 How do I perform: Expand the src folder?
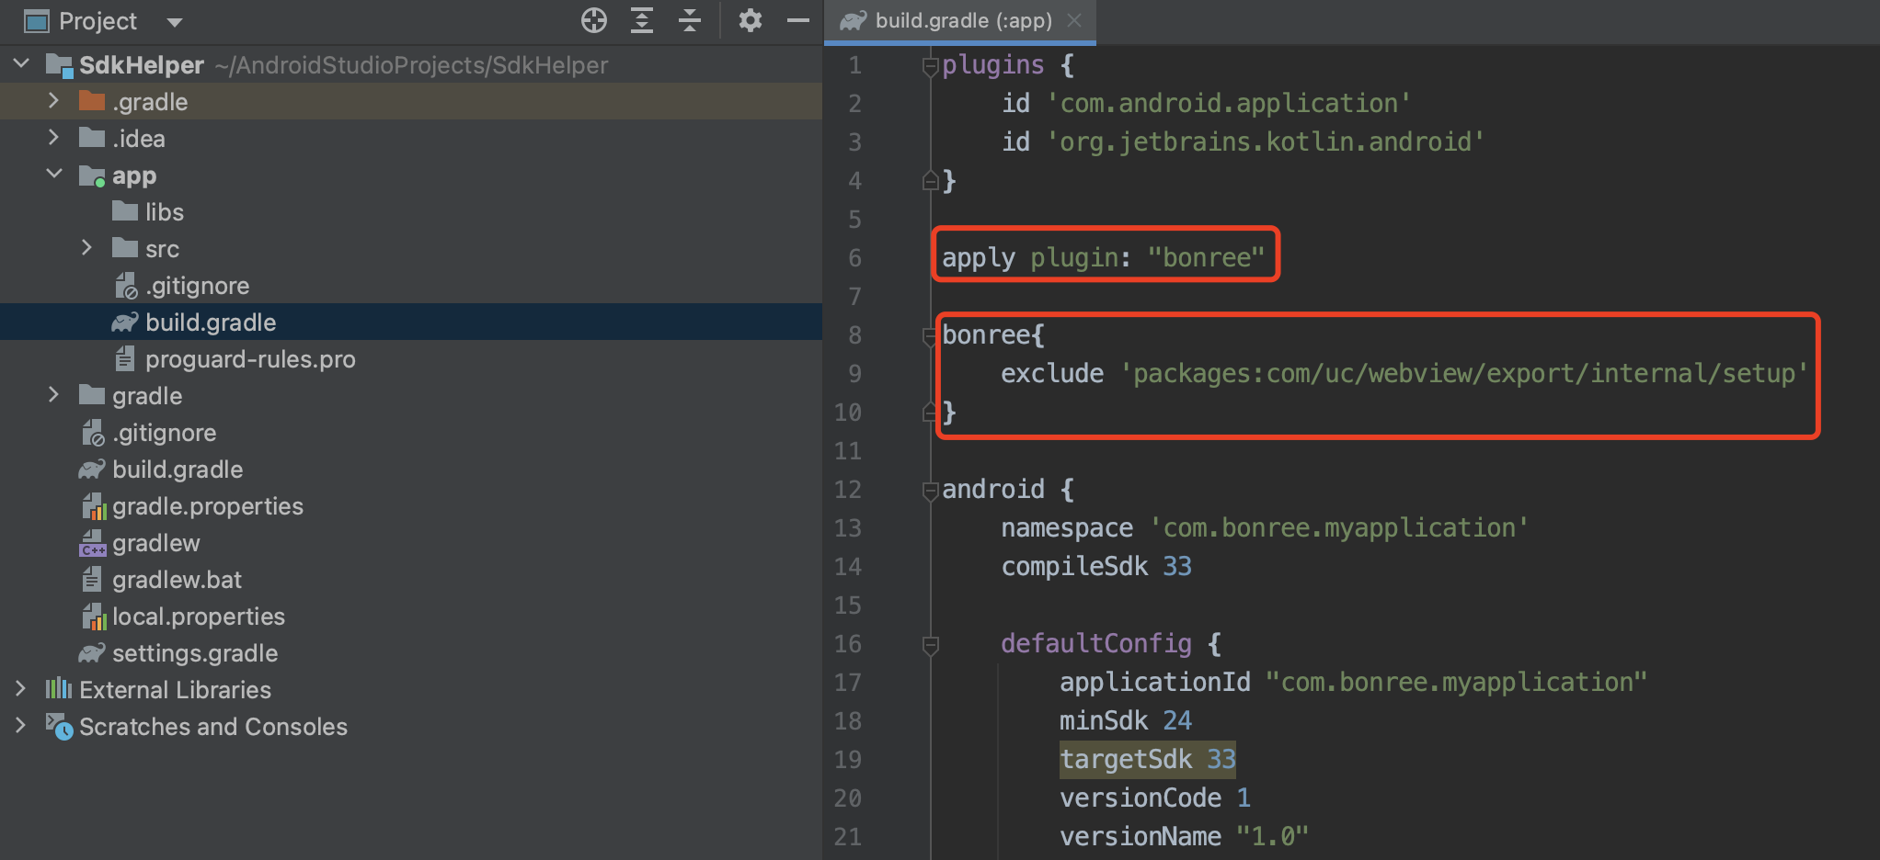click(86, 248)
